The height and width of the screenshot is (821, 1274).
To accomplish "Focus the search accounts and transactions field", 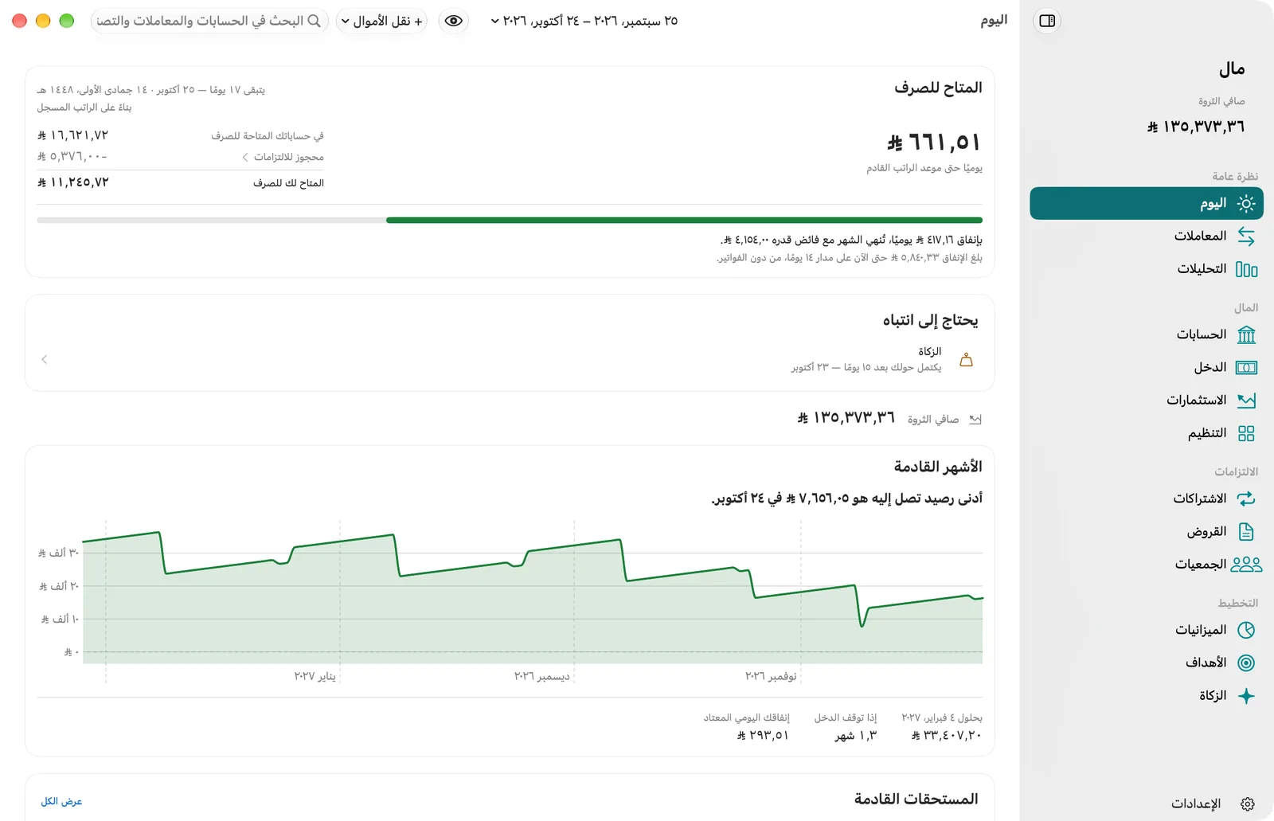I will click(x=209, y=21).
